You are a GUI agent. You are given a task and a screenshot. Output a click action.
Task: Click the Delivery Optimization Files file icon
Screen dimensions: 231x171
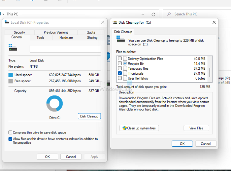[125, 59]
